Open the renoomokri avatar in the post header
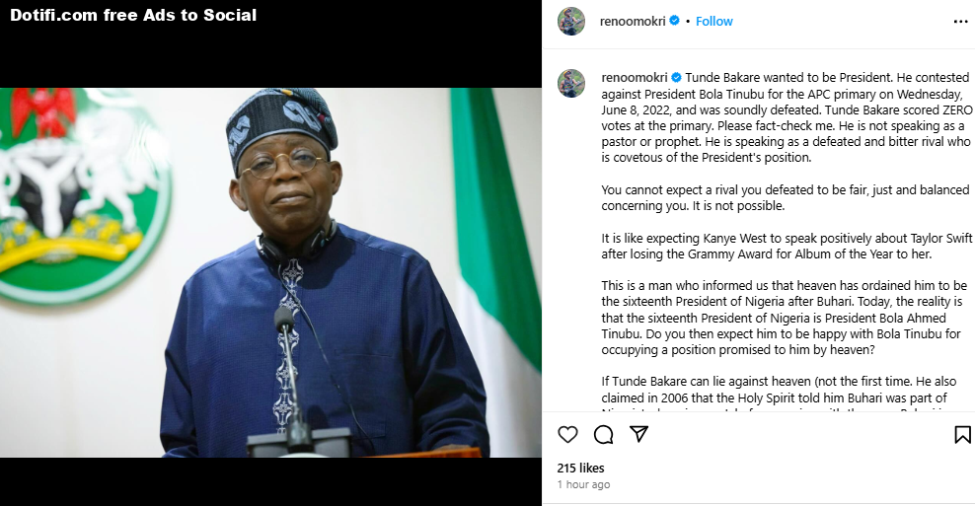975x506 pixels. (571, 22)
